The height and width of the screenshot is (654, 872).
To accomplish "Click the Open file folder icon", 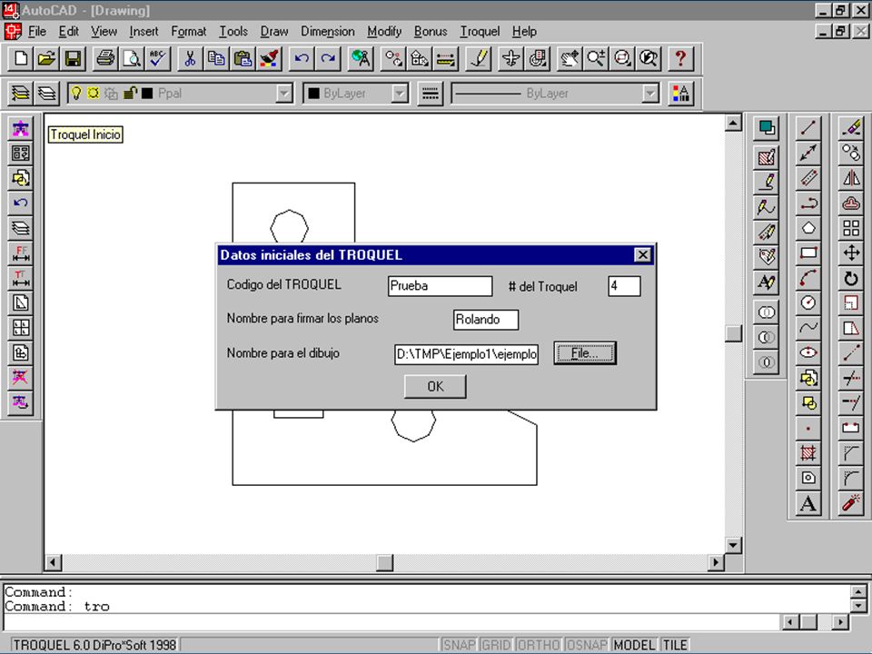I will tap(46, 58).
